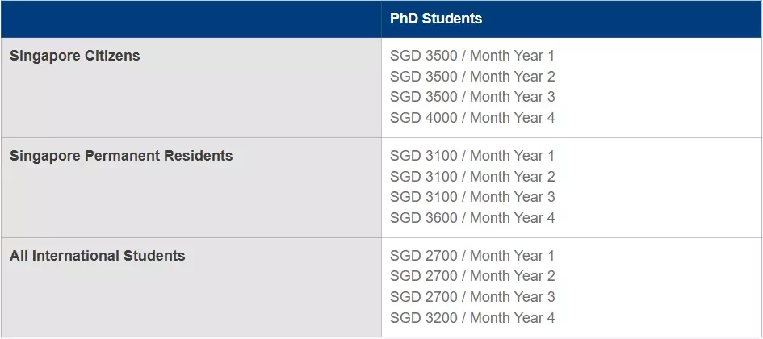The height and width of the screenshot is (339, 763).
Task: Click the gray cell below Permanent Residents label
Action: click(191, 200)
